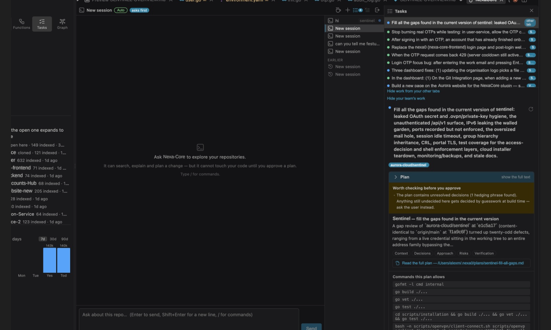Click the clear list icon in session toolbar
Screen dimensions: 551x330
click(367, 10)
